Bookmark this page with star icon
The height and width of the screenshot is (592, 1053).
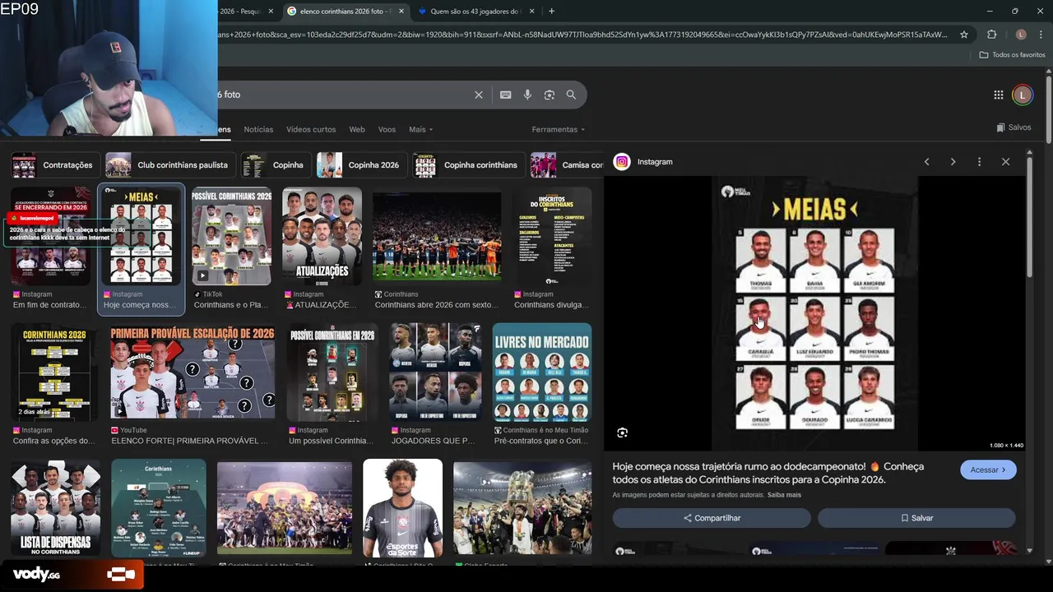coord(964,35)
